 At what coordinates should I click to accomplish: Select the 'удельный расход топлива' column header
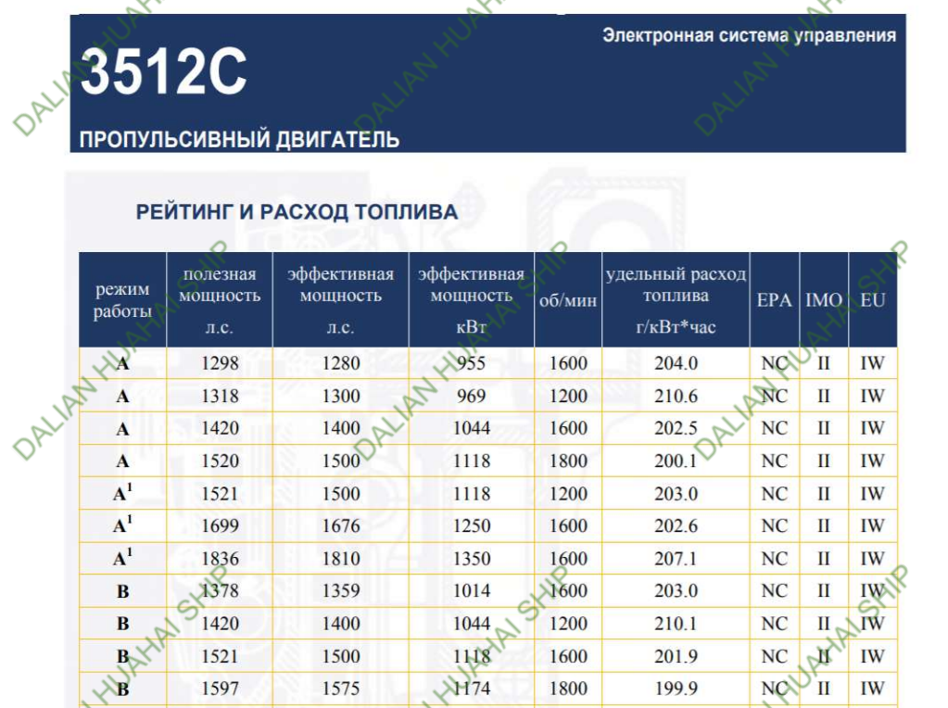[676, 300]
